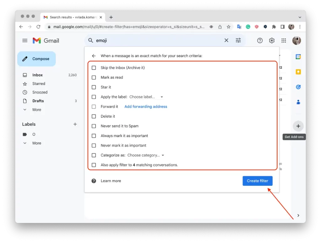Viewport: 321px width, 243px height.
Task: Click the browser address bar URL
Action: pos(129,27)
